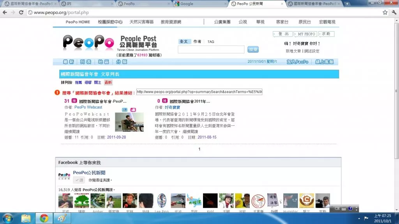Click the green tree fan avatar
This screenshot has width=399, height=224.
coord(81,201)
